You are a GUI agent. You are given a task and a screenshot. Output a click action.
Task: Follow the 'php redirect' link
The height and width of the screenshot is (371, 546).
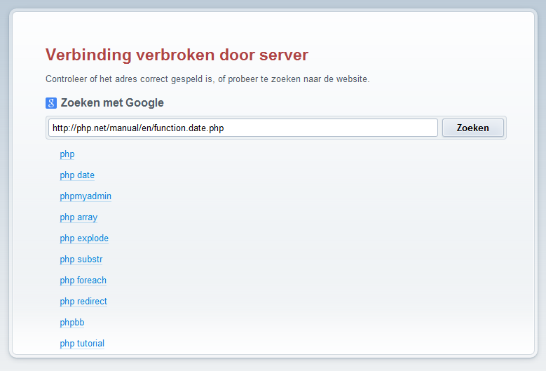(83, 302)
